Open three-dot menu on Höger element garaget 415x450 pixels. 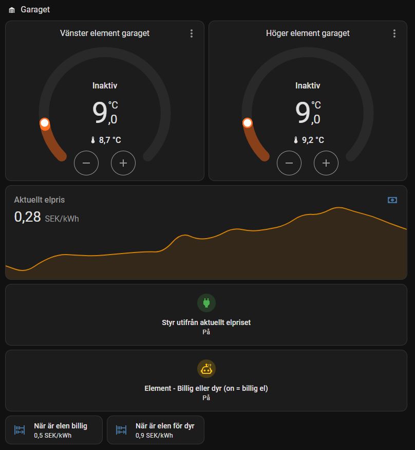pyautogui.click(x=394, y=33)
